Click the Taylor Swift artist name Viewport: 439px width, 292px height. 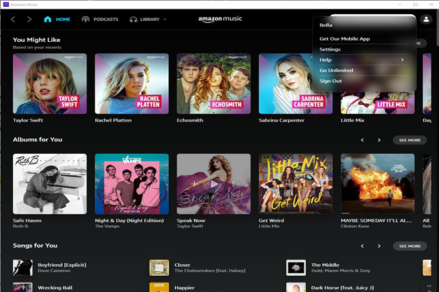click(28, 120)
